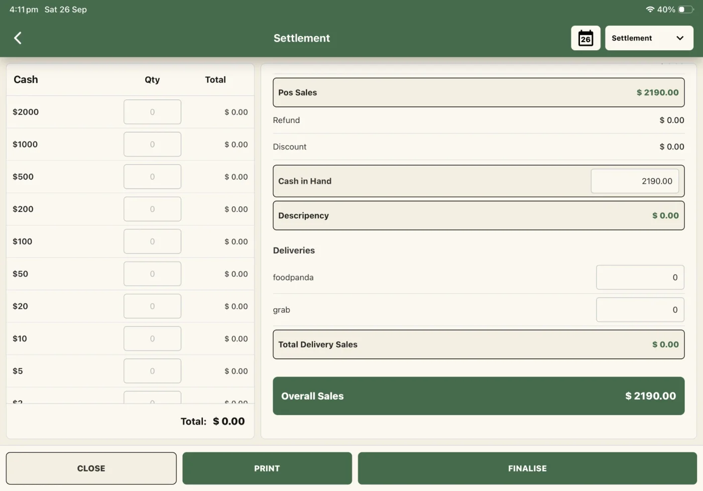Select the $2000 quantity field
Image resolution: width=703 pixels, height=491 pixels.
[152, 112]
